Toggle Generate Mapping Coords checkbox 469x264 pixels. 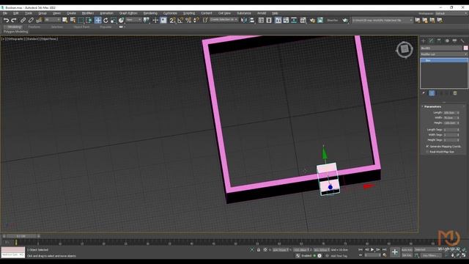click(x=427, y=147)
